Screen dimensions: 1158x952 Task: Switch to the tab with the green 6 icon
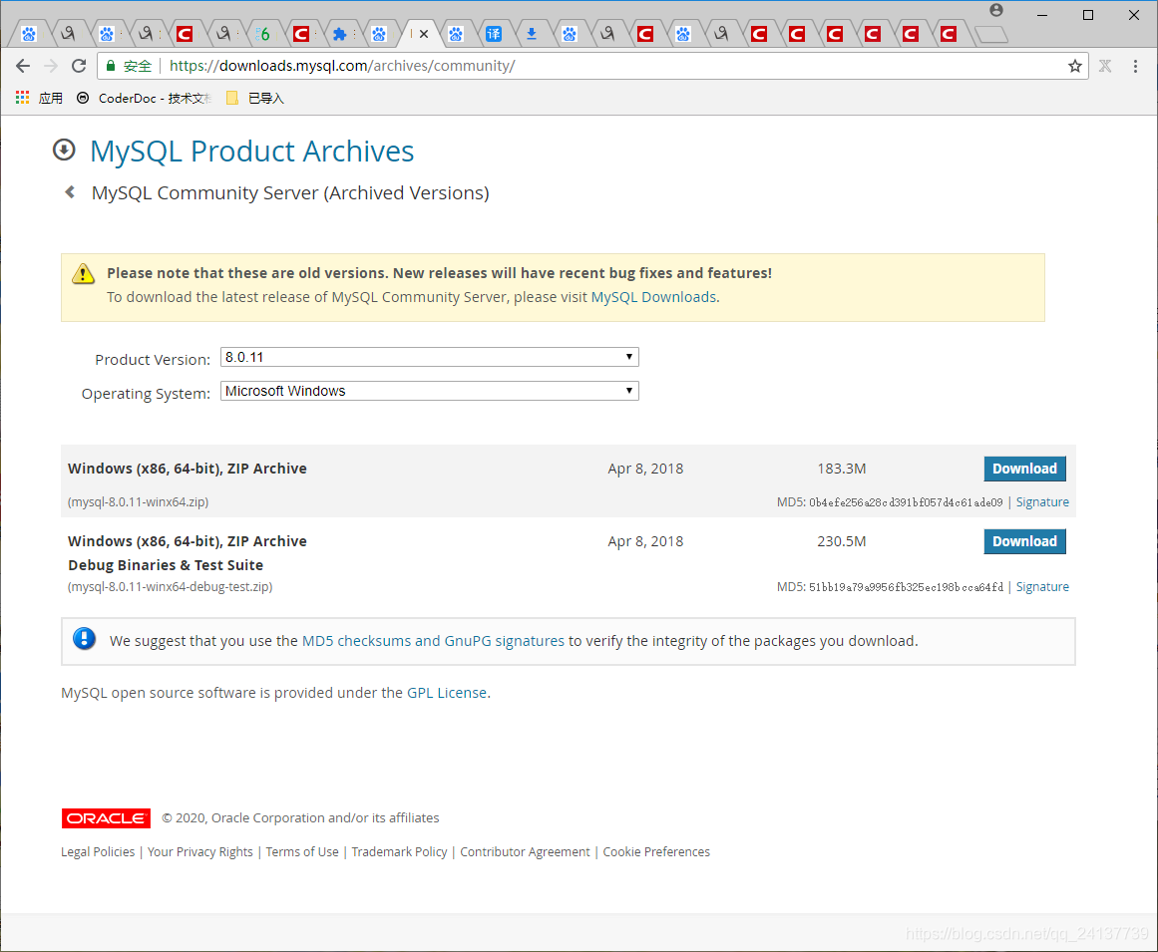coord(263,34)
